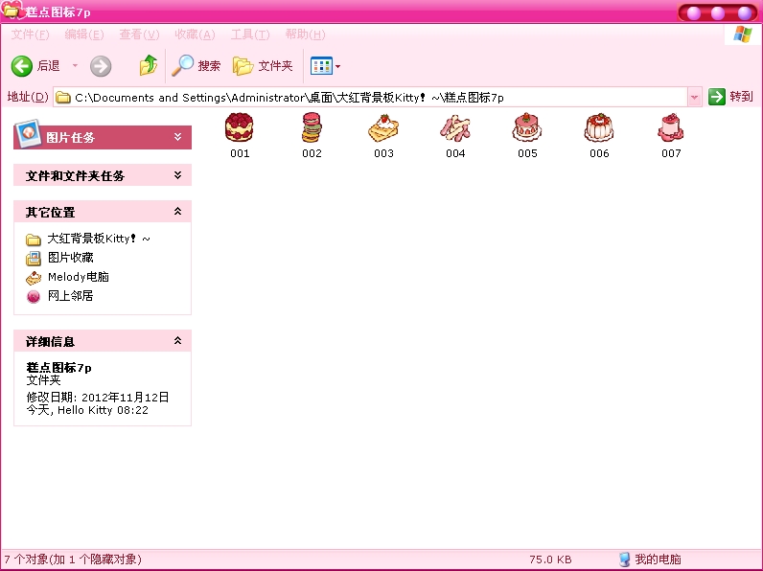Select the 007 pink mousse icon
763x571 pixels.
(671, 127)
